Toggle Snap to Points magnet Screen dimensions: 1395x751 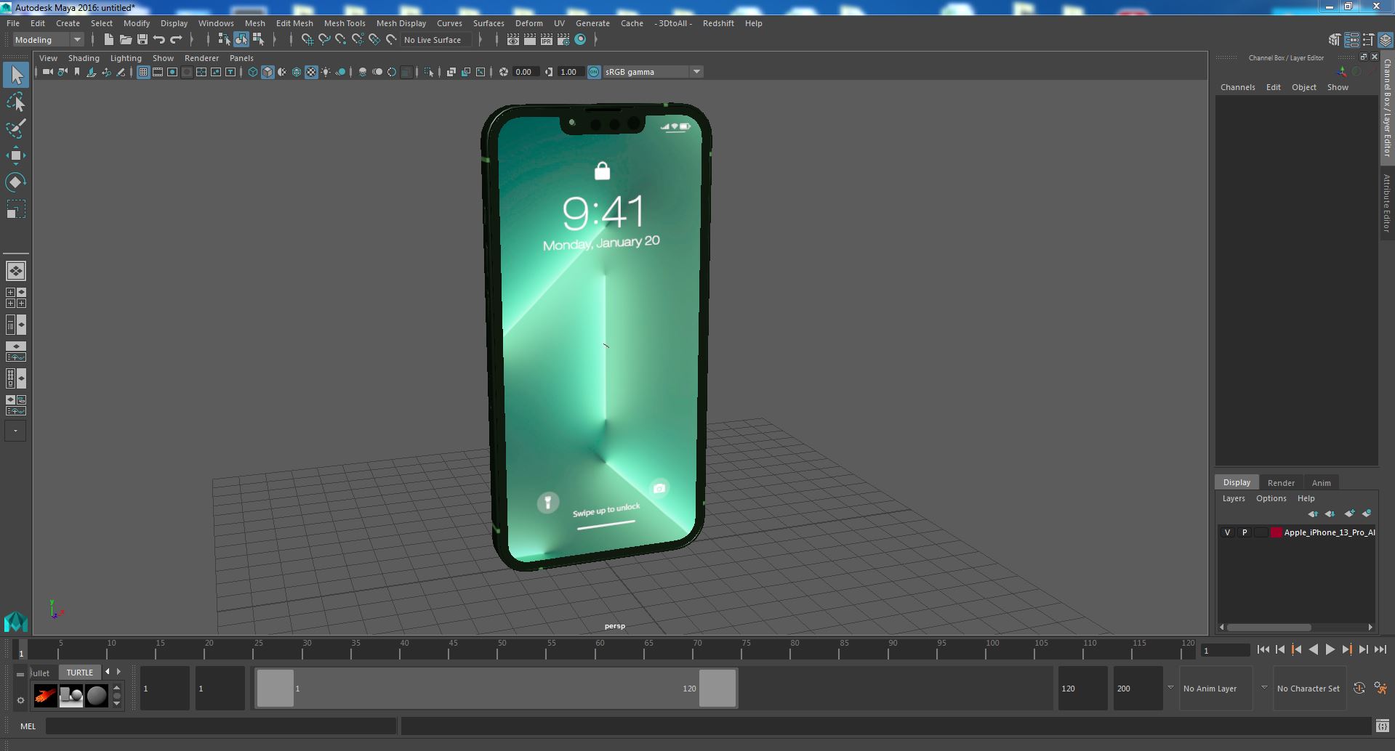pos(341,40)
